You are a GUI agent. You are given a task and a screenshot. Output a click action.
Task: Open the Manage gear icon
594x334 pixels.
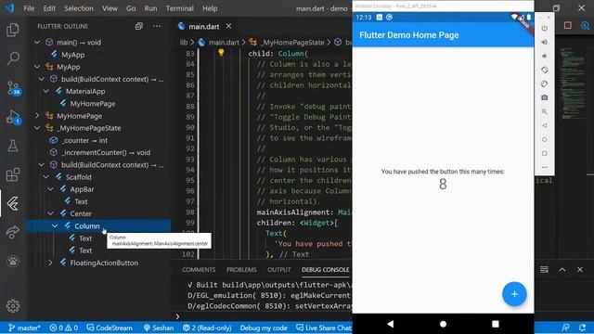pos(13,305)
